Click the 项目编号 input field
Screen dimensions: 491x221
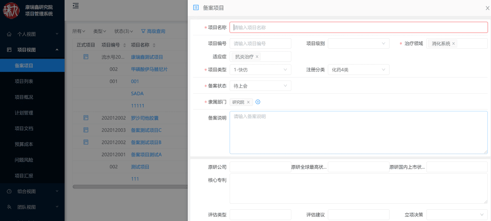[261, 44]
